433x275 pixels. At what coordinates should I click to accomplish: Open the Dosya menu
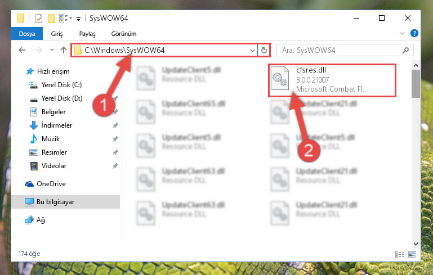[27, 34]
